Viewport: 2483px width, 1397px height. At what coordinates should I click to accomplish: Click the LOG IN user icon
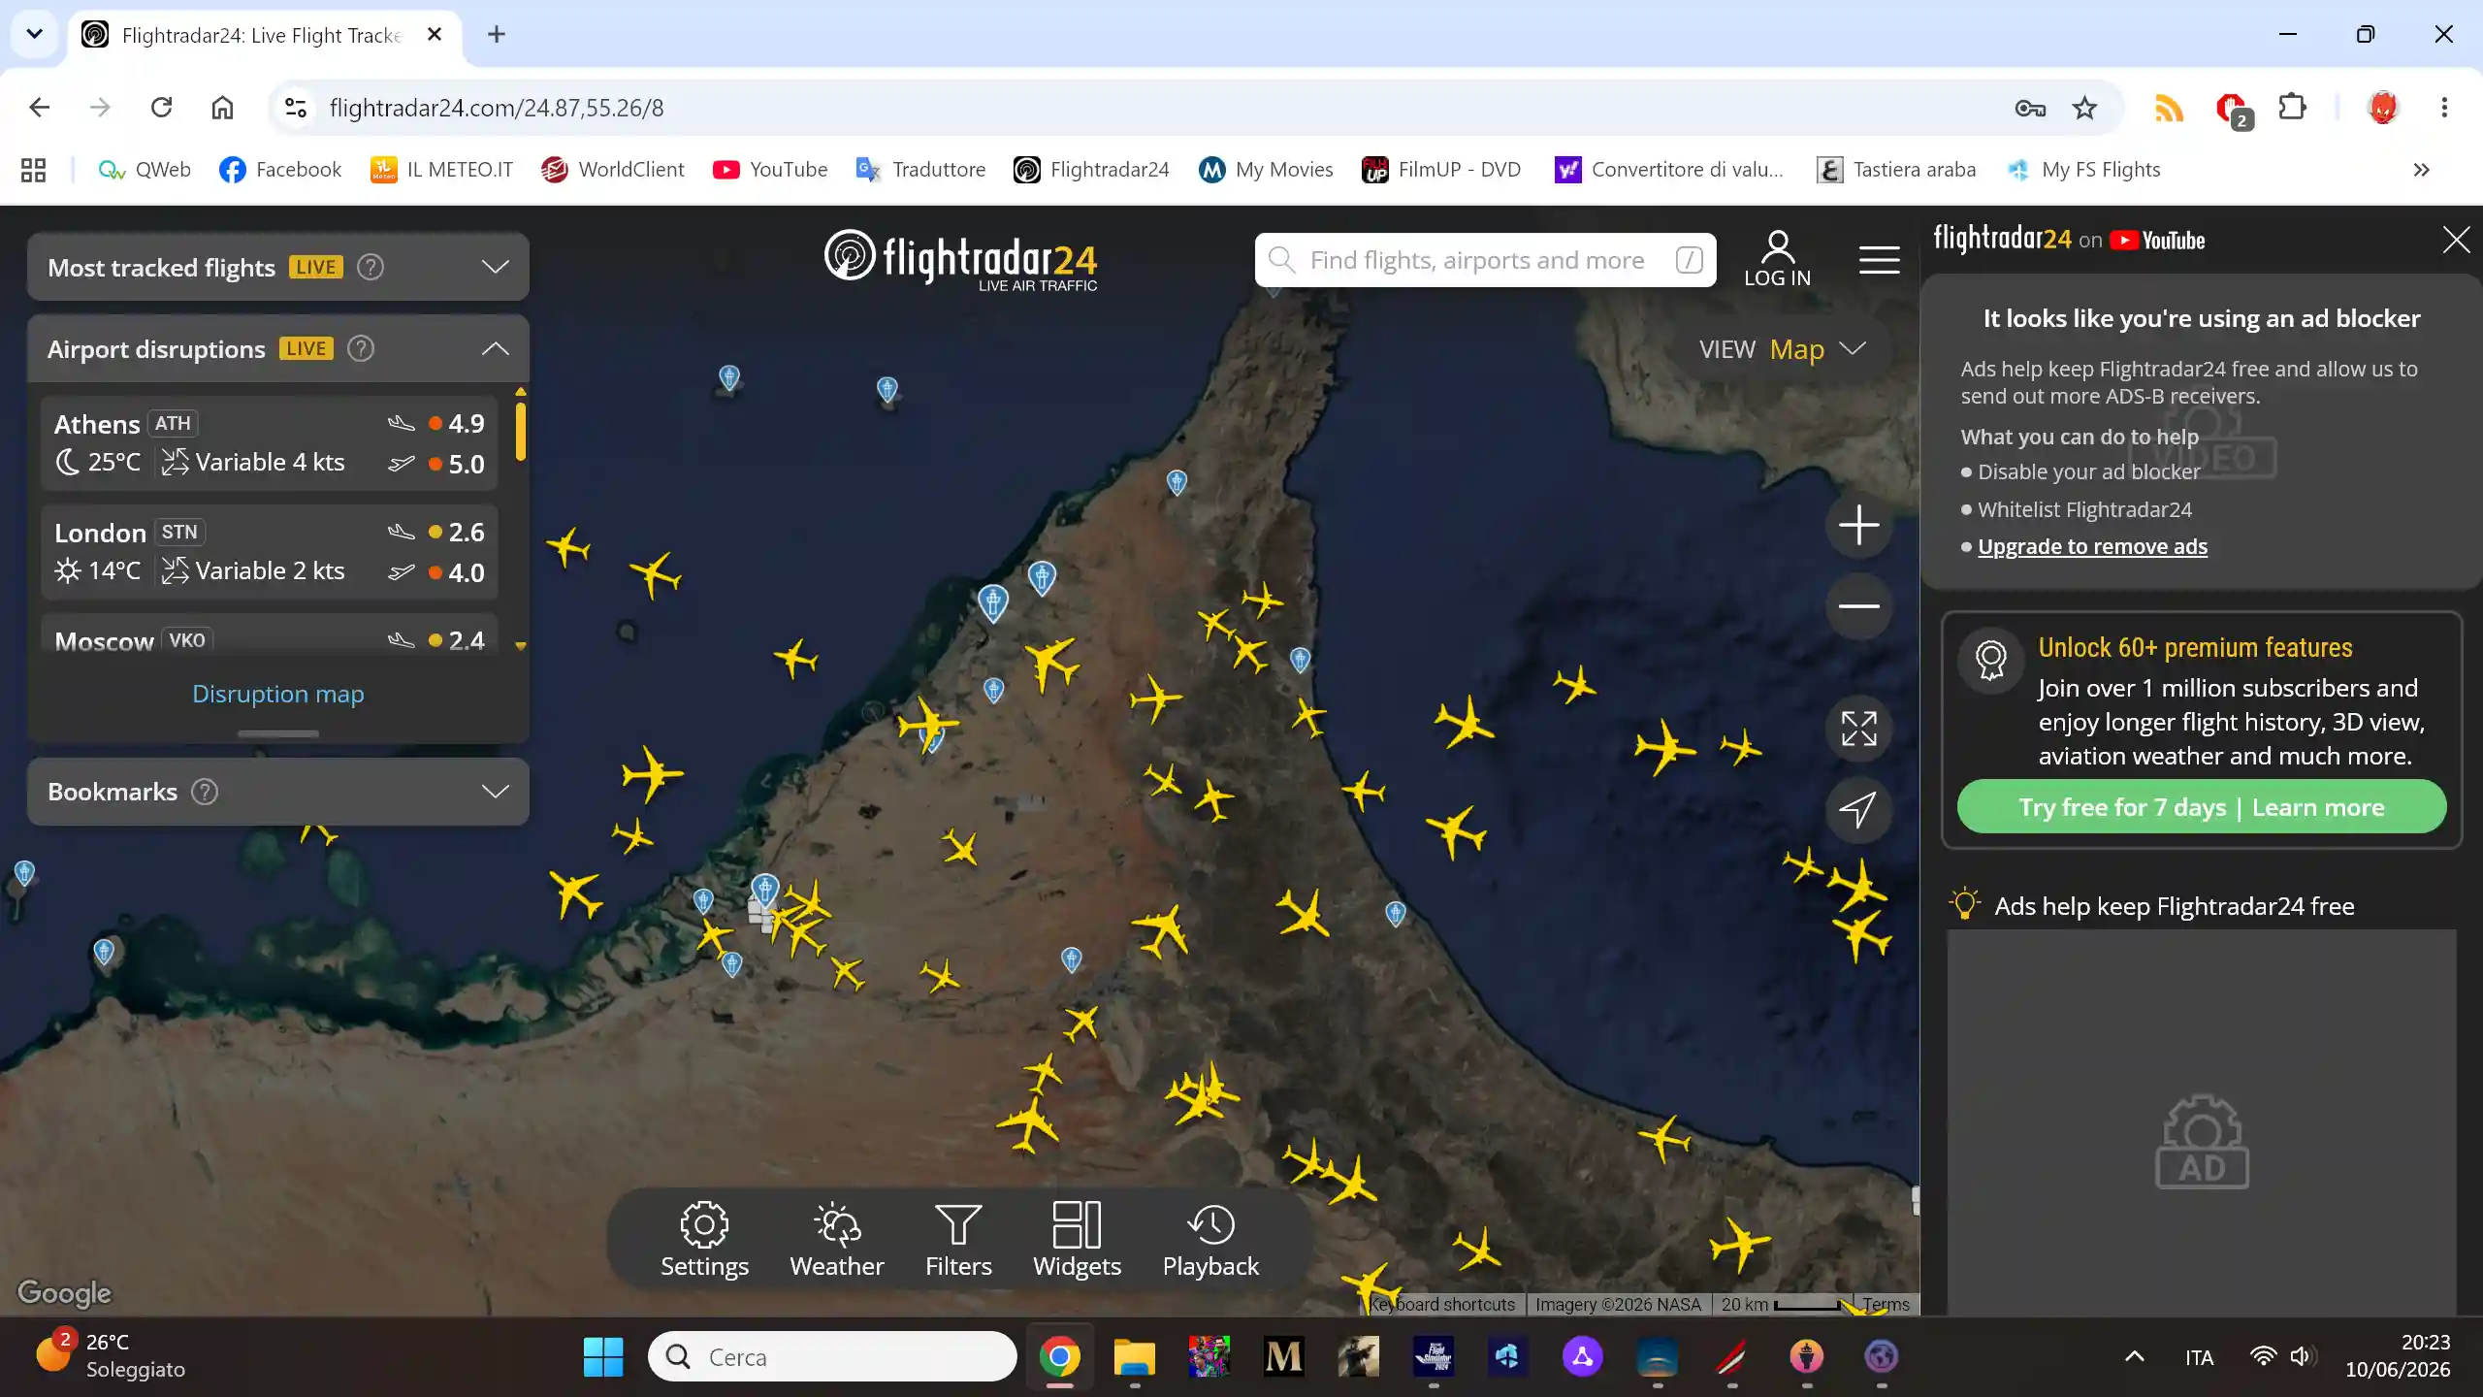click(x=1777, y=259)
